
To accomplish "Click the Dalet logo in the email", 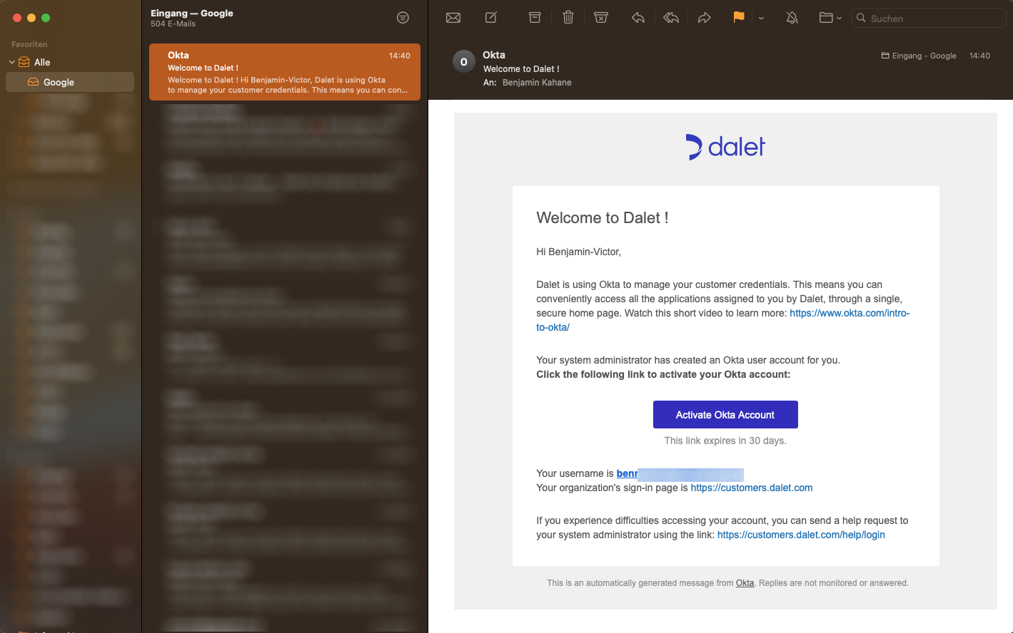I will [725, 147].
